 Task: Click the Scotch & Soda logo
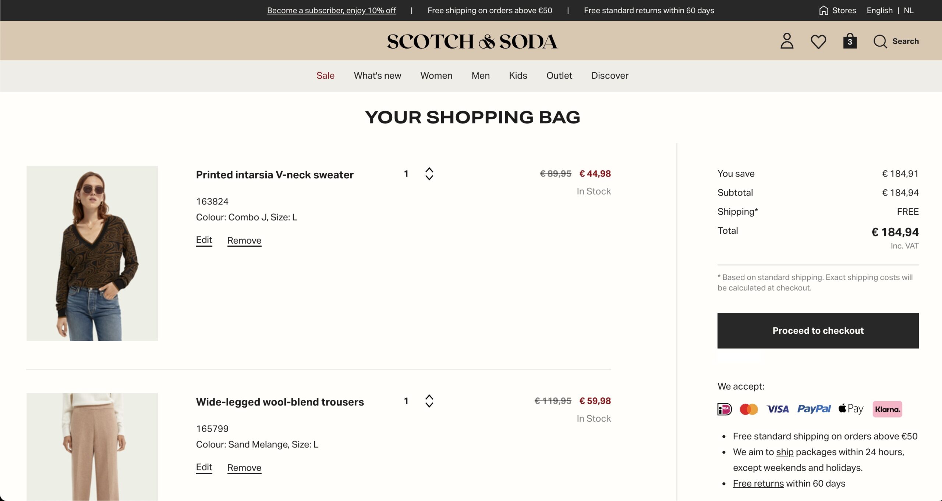tap(472, 41)
